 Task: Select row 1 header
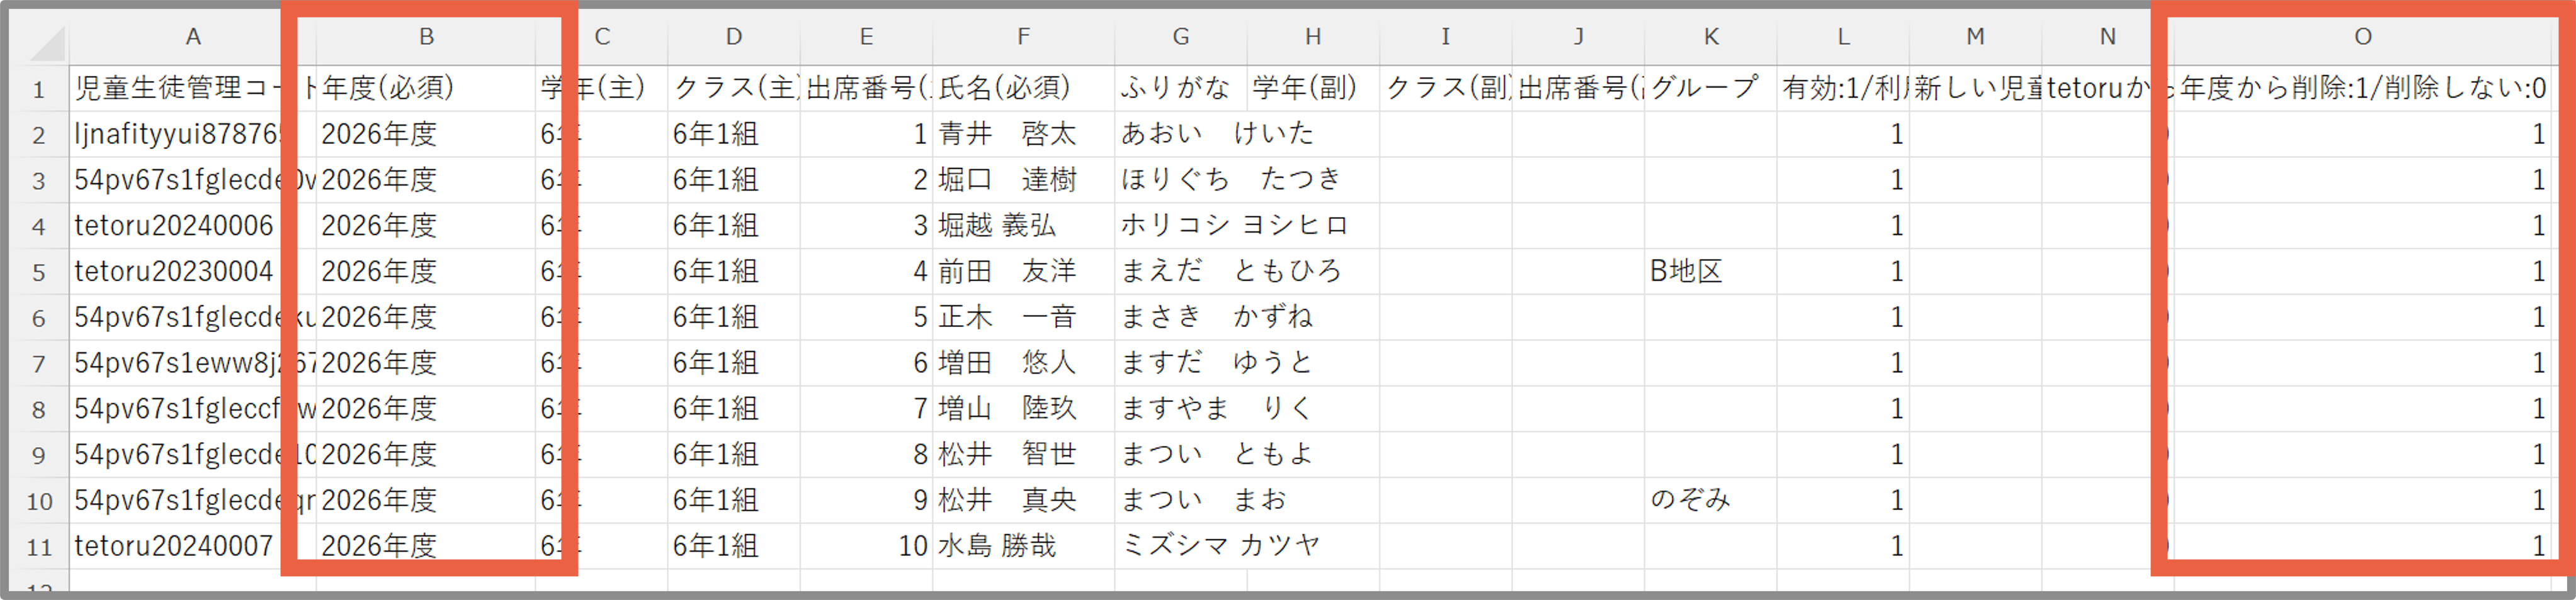[x=39, y=89]
